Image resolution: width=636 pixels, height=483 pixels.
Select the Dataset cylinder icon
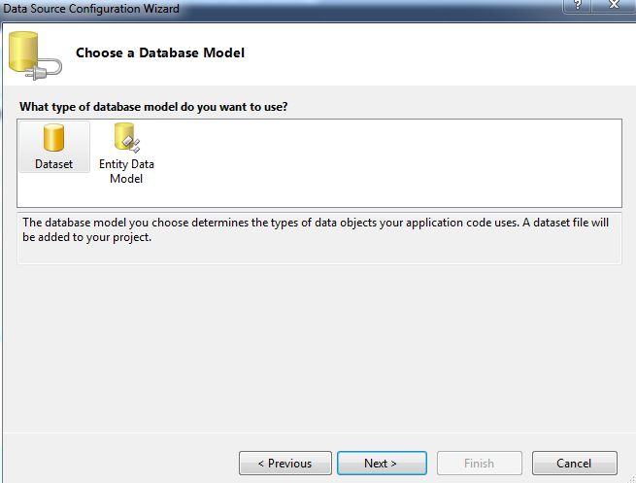(53, 140)
